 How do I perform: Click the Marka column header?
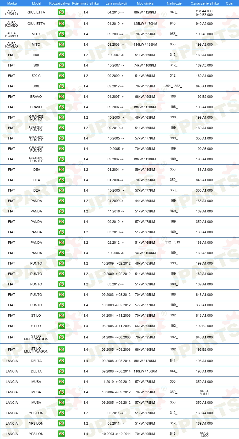tap(12, 3)
